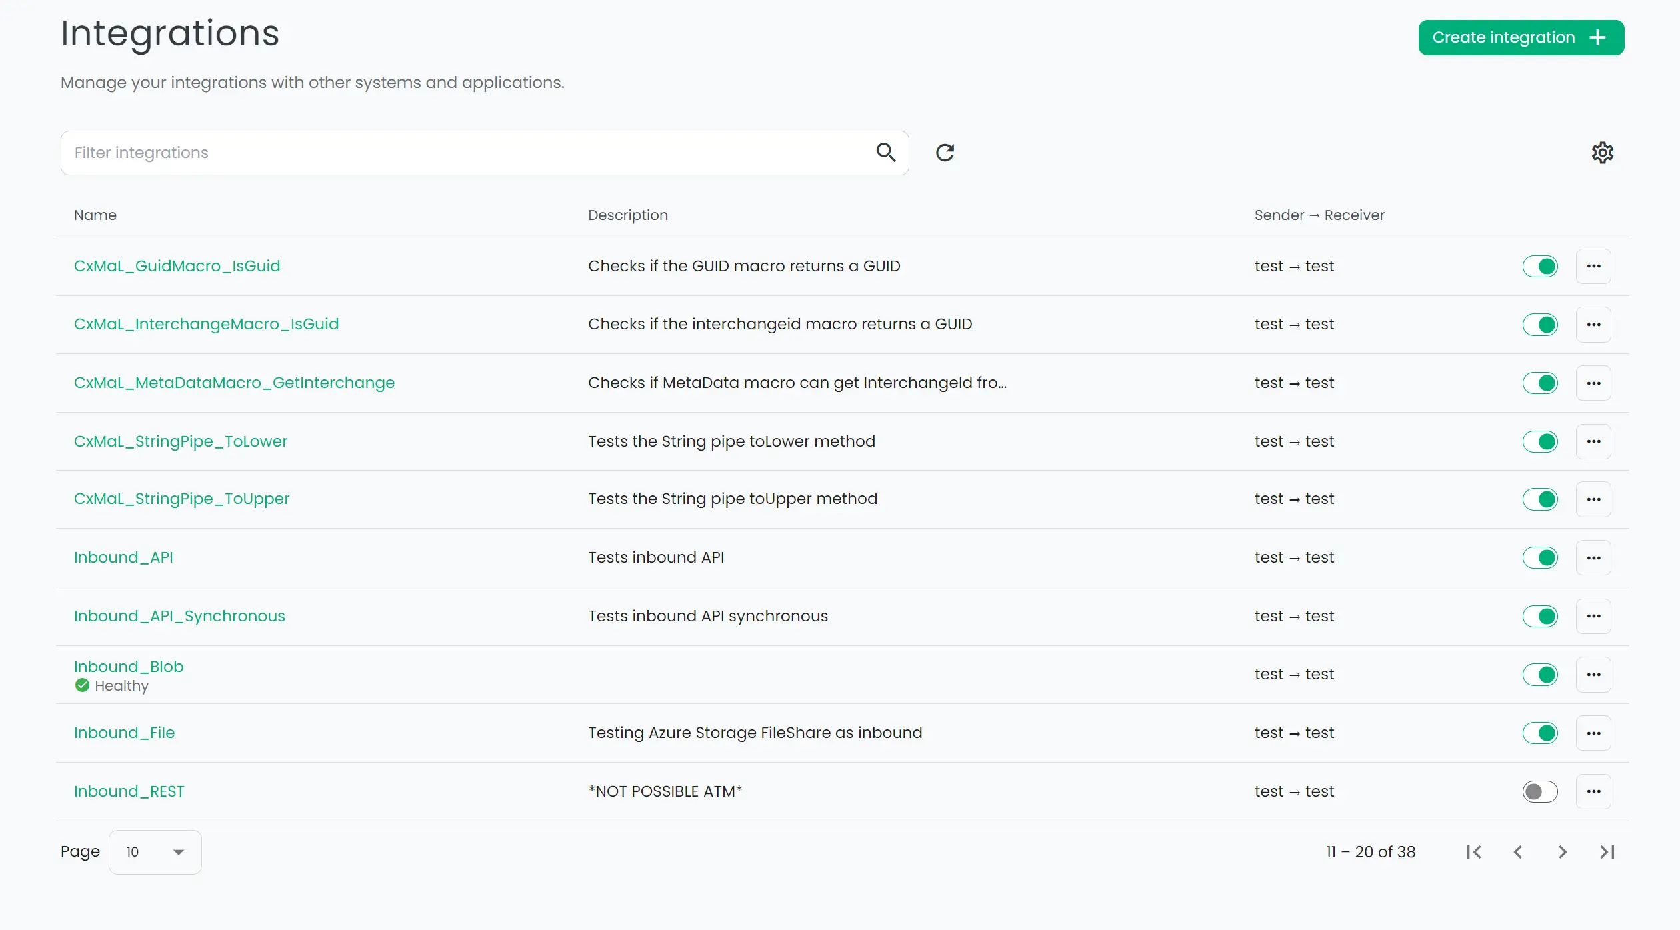Screen dimensions: 1680x930
Task: Toggle off the Inbound_REST integration
Action: pyautogui.click(x=1540, y=791)
